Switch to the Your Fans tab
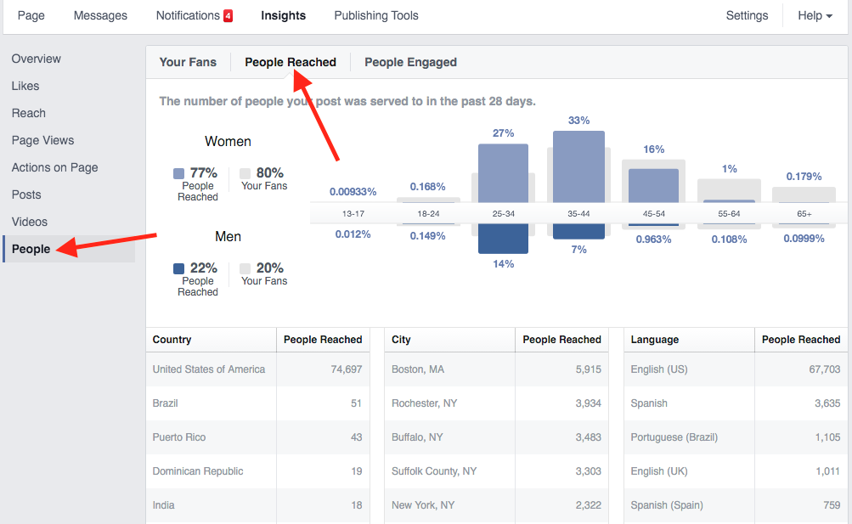The width and height of the screenshot is (852, 524). (188, 62)
